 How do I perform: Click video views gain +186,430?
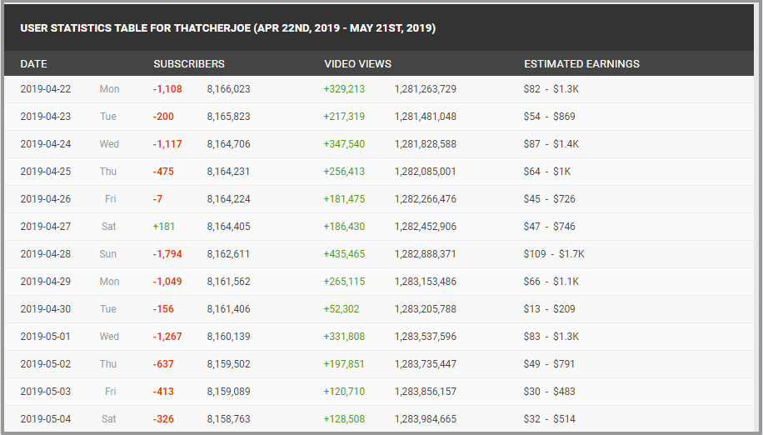point(344,227)
